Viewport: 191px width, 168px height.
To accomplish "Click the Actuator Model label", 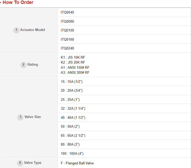I will [x=33, y=30].
